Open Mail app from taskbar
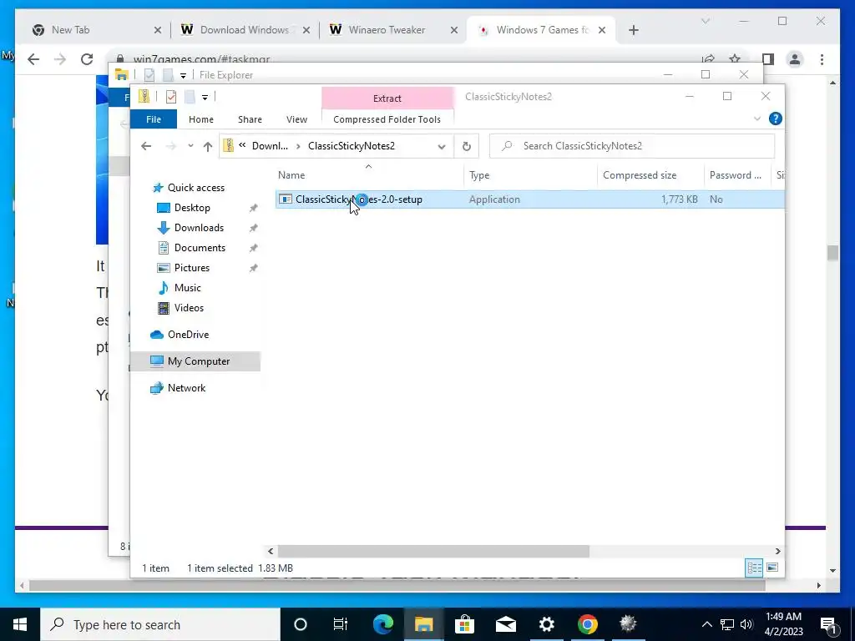The width and height of the screenshot is (855, 641). click(505, 624)
